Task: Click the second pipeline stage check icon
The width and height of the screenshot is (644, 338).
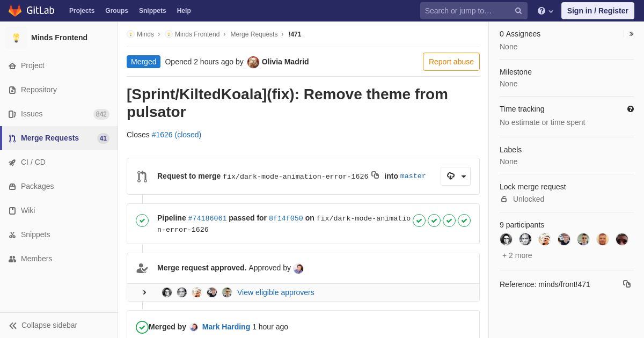Action: coord(434,221)
